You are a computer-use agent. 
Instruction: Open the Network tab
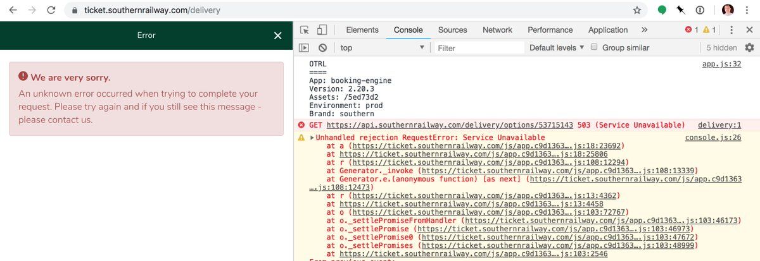(x=497, y=30)
